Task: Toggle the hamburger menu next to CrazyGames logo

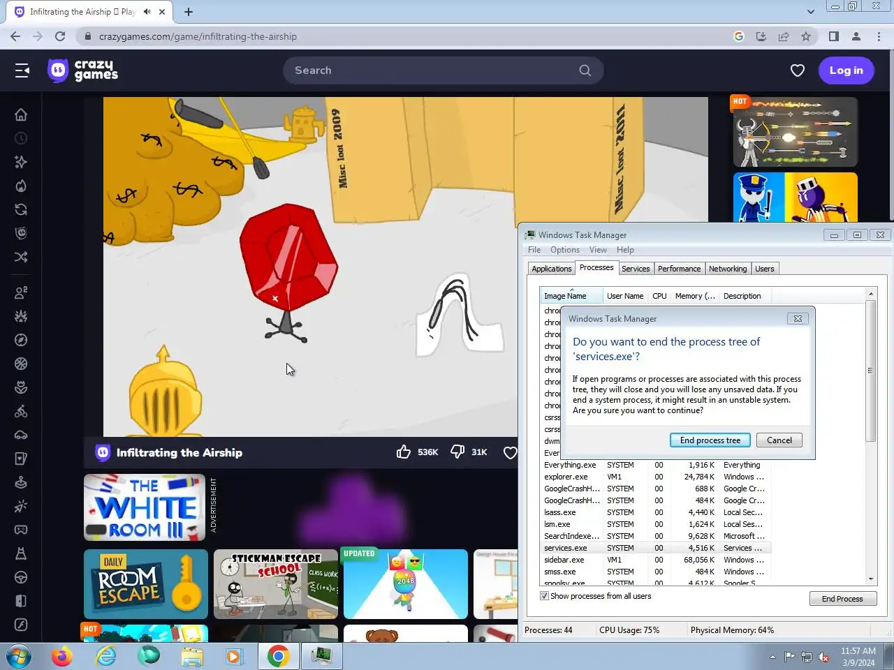Action: pos(22,70)
